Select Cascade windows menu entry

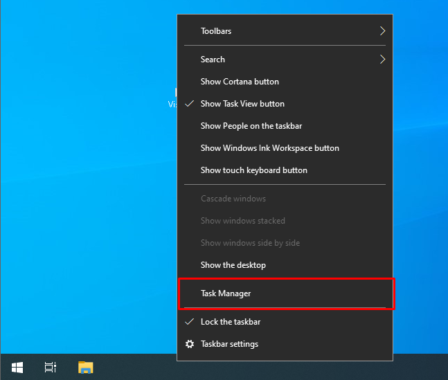pos(285,199)
